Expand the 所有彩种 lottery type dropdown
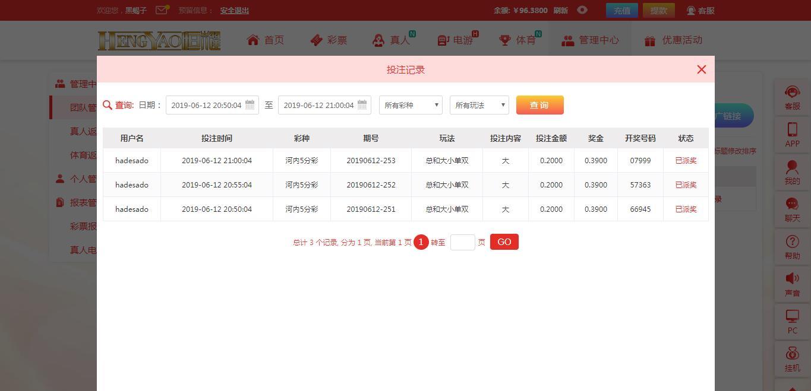Viewport: 811px width, 391px height. [x=411, y=105]
